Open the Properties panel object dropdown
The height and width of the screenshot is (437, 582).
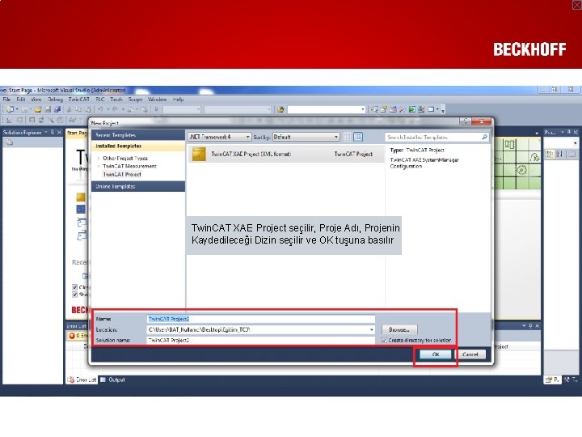pos(576,143)
